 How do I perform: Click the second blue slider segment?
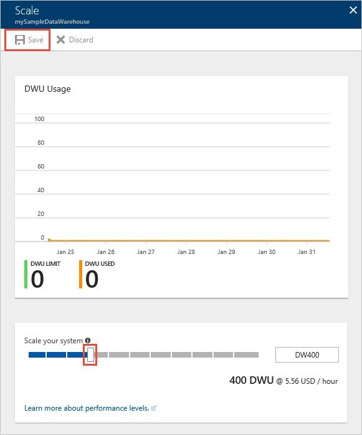tap(57, 355)
